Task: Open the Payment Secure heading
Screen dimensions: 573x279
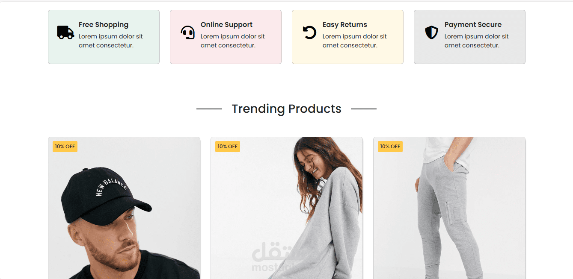Action: 473,25
